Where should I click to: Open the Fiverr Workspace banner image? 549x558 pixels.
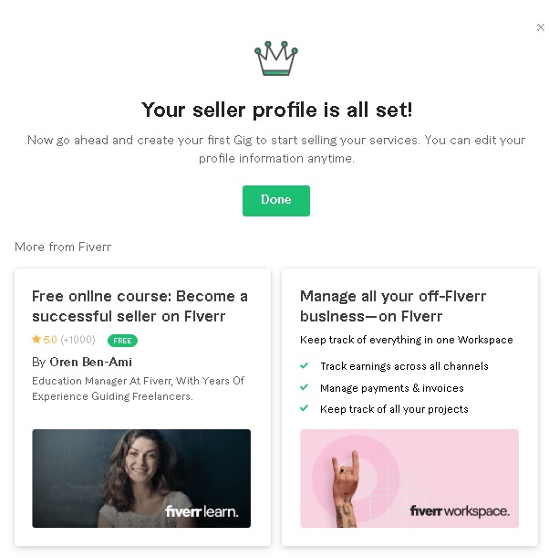point(409,479)
